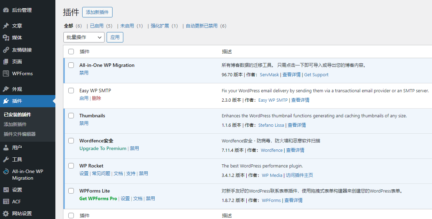This screenshot has height=219, width=432.
Task: Click 访问插件主页 for WP Rocket
Action: tap(300, 175)
